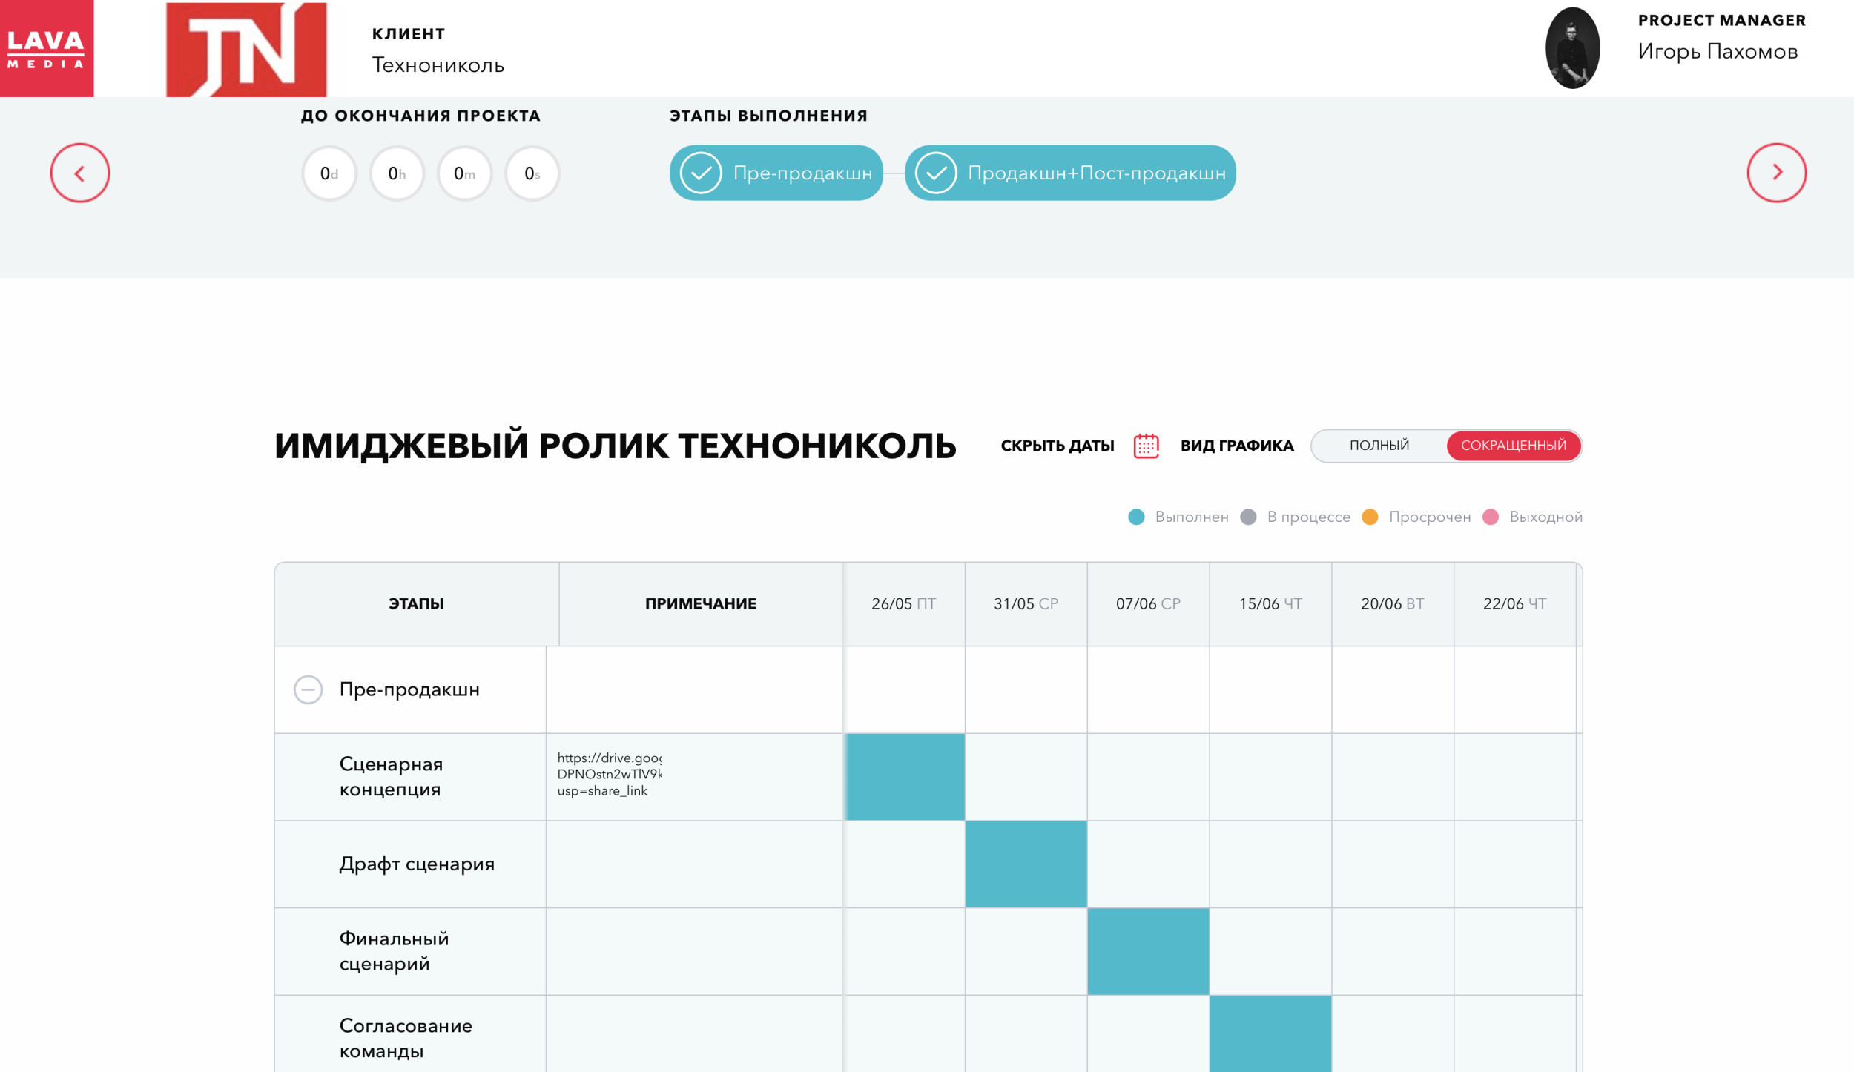Viewport: 1854px width, 1072px height.
Task: Switch chart view to Полный
Action: coord(1379,446)
